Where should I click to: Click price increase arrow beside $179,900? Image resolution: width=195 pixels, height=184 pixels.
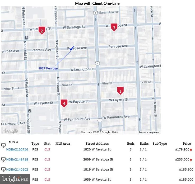[x=191, y=150]
